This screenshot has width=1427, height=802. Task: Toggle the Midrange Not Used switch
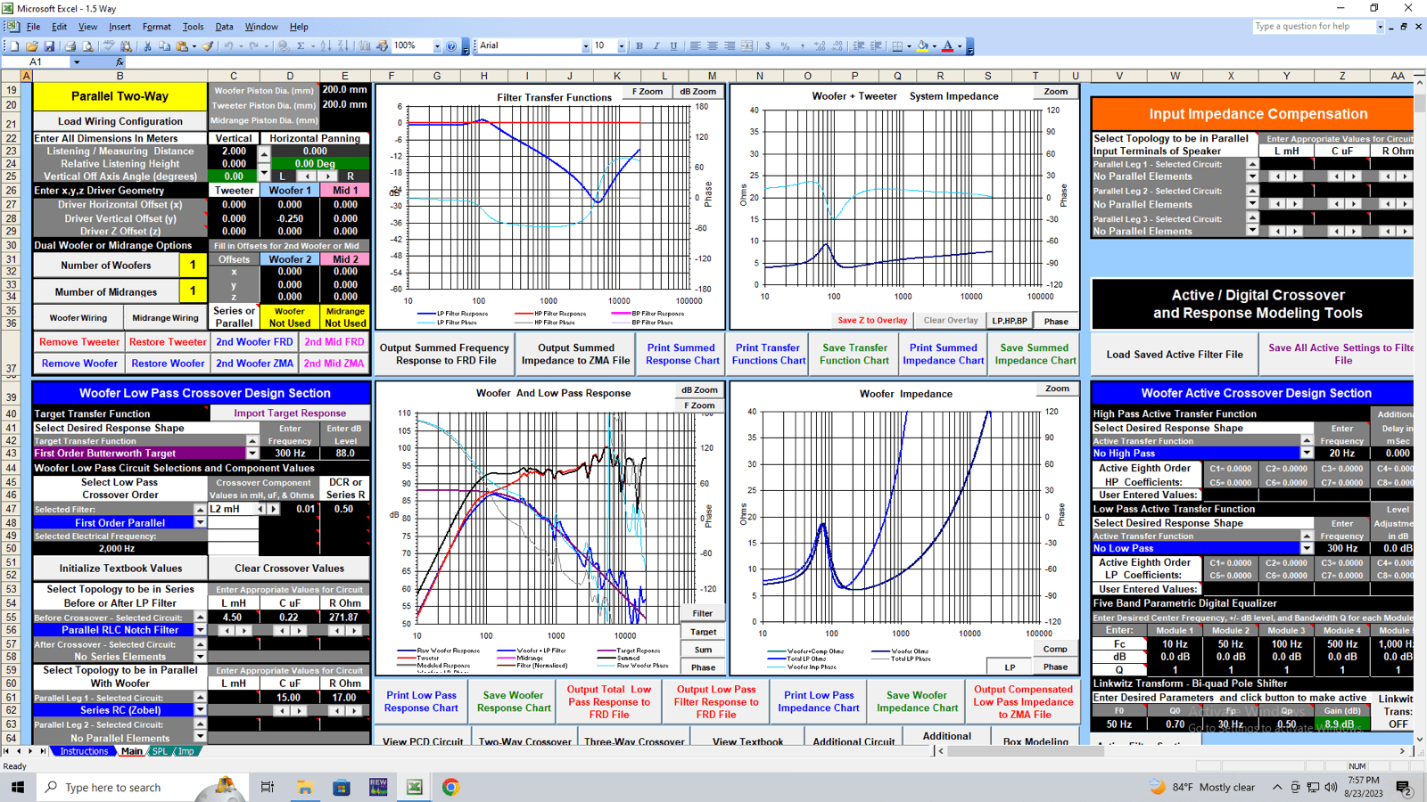[345, 317]
